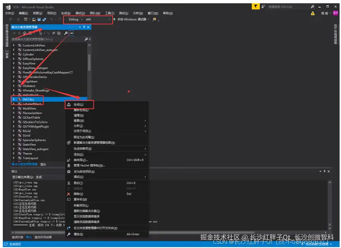Switch to the 错误列表 tab at bottom

[17, 237]
